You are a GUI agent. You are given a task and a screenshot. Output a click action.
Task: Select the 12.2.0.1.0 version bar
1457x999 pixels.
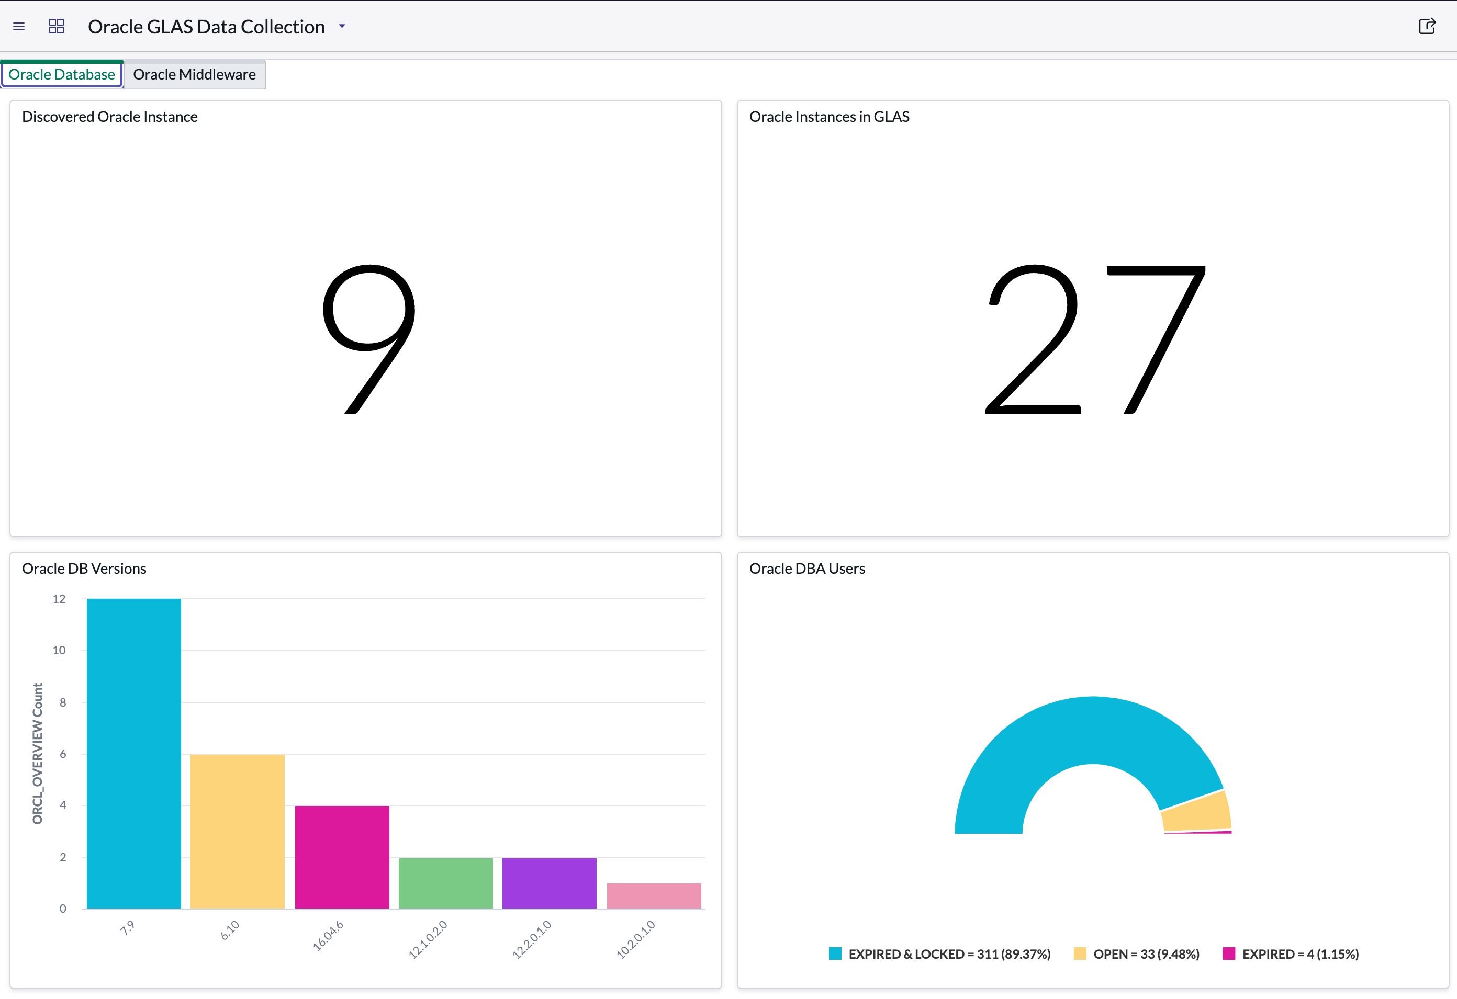549,883
